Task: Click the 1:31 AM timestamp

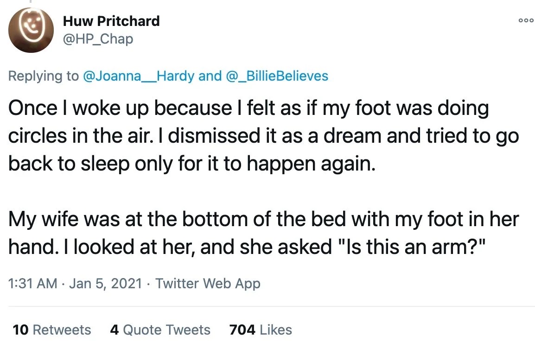Action: (33, 283)
